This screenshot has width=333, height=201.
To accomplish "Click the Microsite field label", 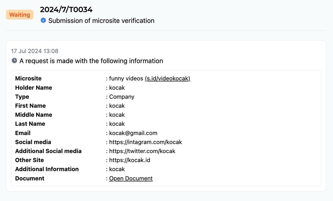I will coord(28,78).
